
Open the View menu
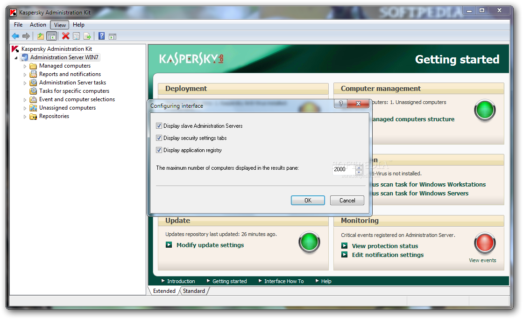tap(60, 25)
